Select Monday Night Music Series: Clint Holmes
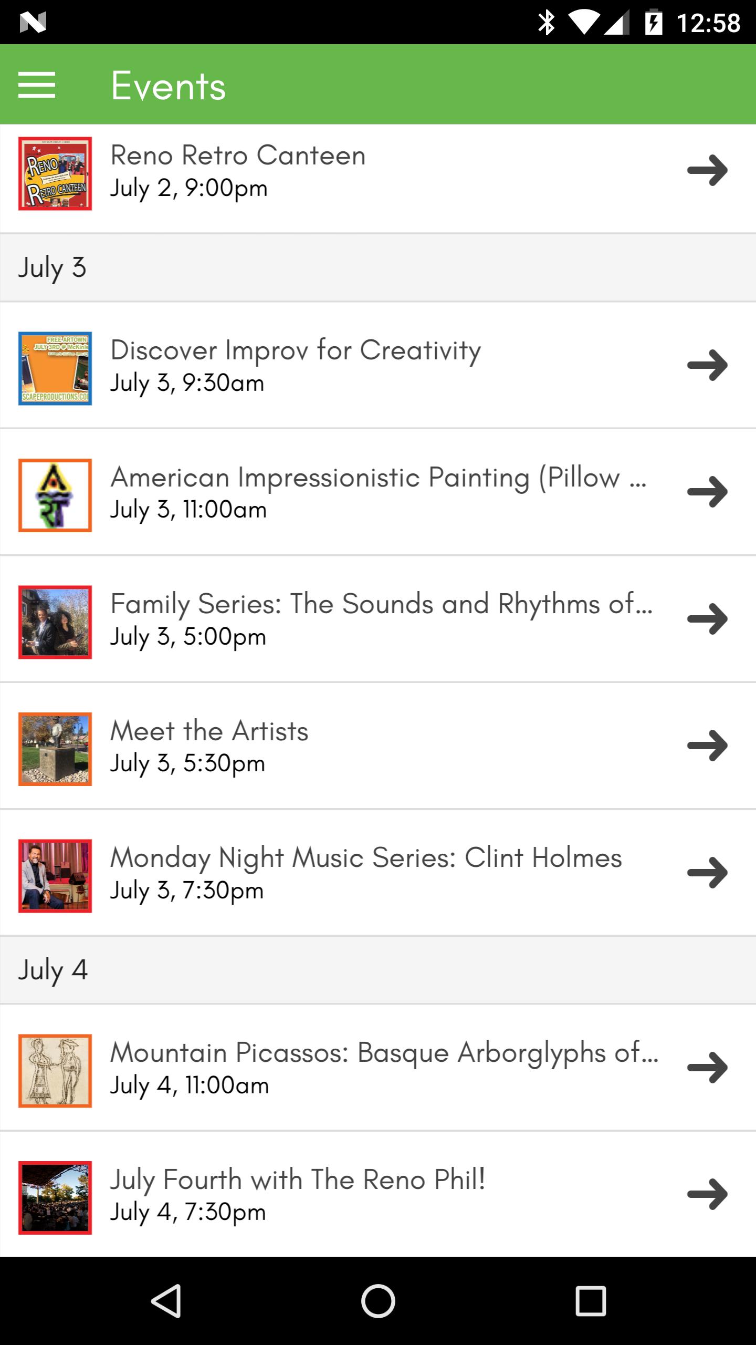 tap(366, 858)
